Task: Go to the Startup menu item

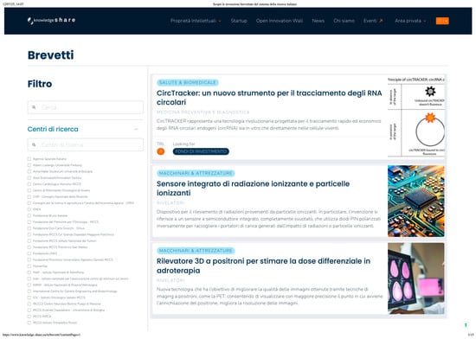Action: point(239,21)
